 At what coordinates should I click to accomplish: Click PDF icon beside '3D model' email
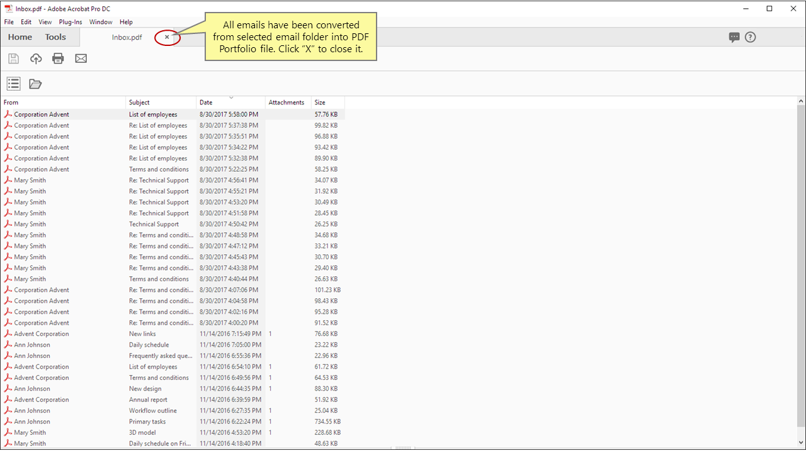pyautogui.click(x=8, y=432)
